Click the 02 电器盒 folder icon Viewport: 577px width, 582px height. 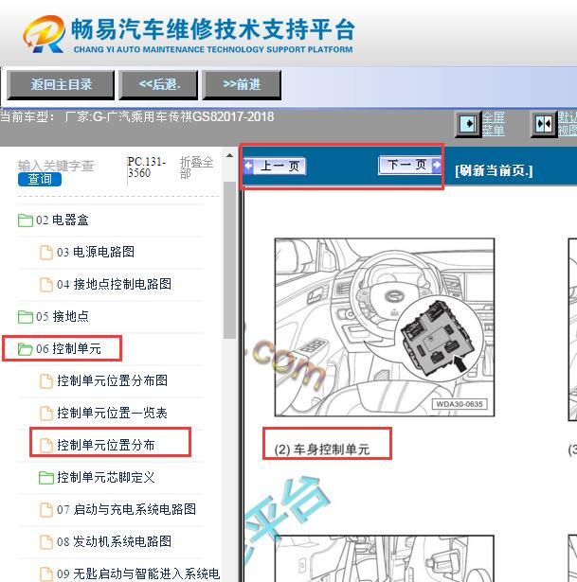26,220
